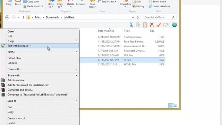Select Edit with Notepad++
Screen dimensions: 222x125
(x=40, y=46)
